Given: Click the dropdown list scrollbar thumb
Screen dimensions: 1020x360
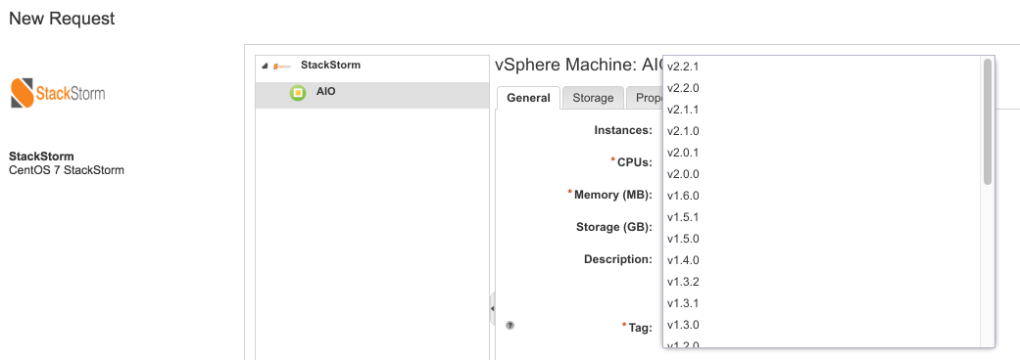Looking at the screenshot, I should point(988,121).
